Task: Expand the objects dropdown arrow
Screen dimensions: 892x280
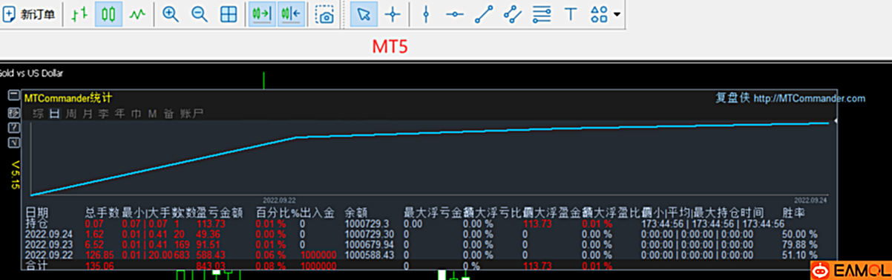Action: tap(617, 14)
